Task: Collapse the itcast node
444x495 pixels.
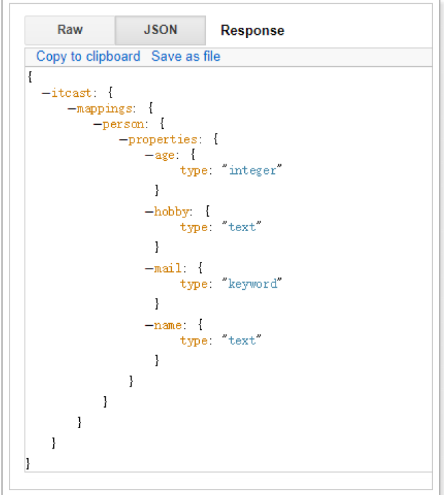Action: [46, 93]
